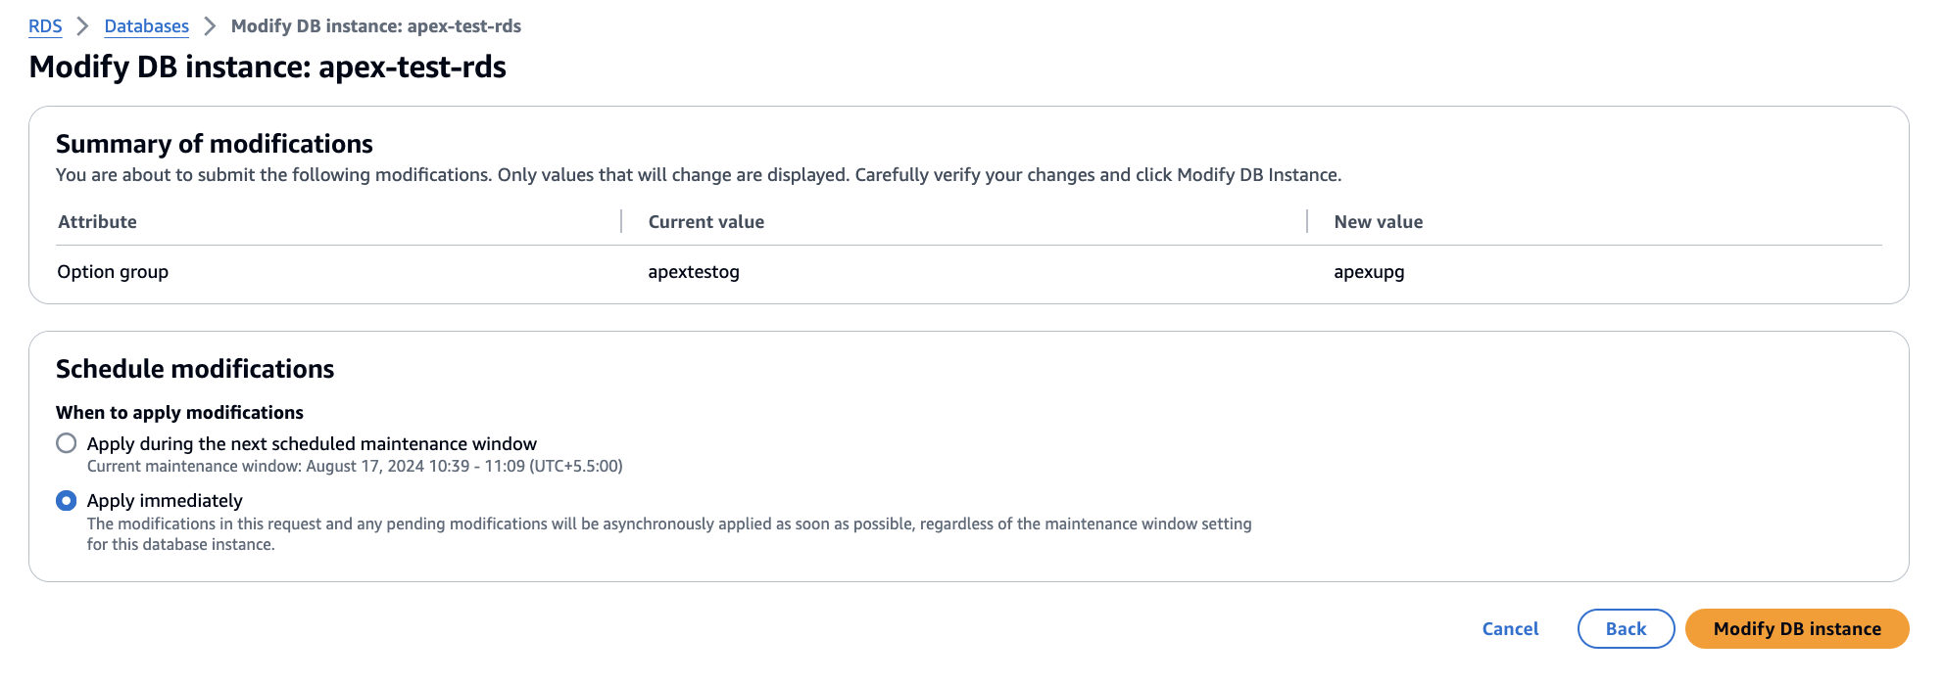The image size is (1944, 683).
Task: Click the New value column header
Action: click(x=1378, y=222)
